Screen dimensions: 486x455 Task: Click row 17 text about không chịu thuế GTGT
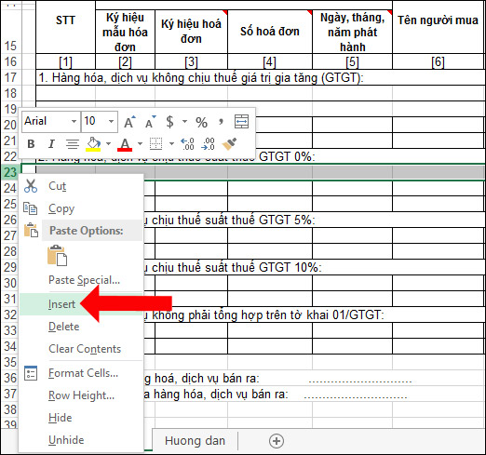pos(201,77)
